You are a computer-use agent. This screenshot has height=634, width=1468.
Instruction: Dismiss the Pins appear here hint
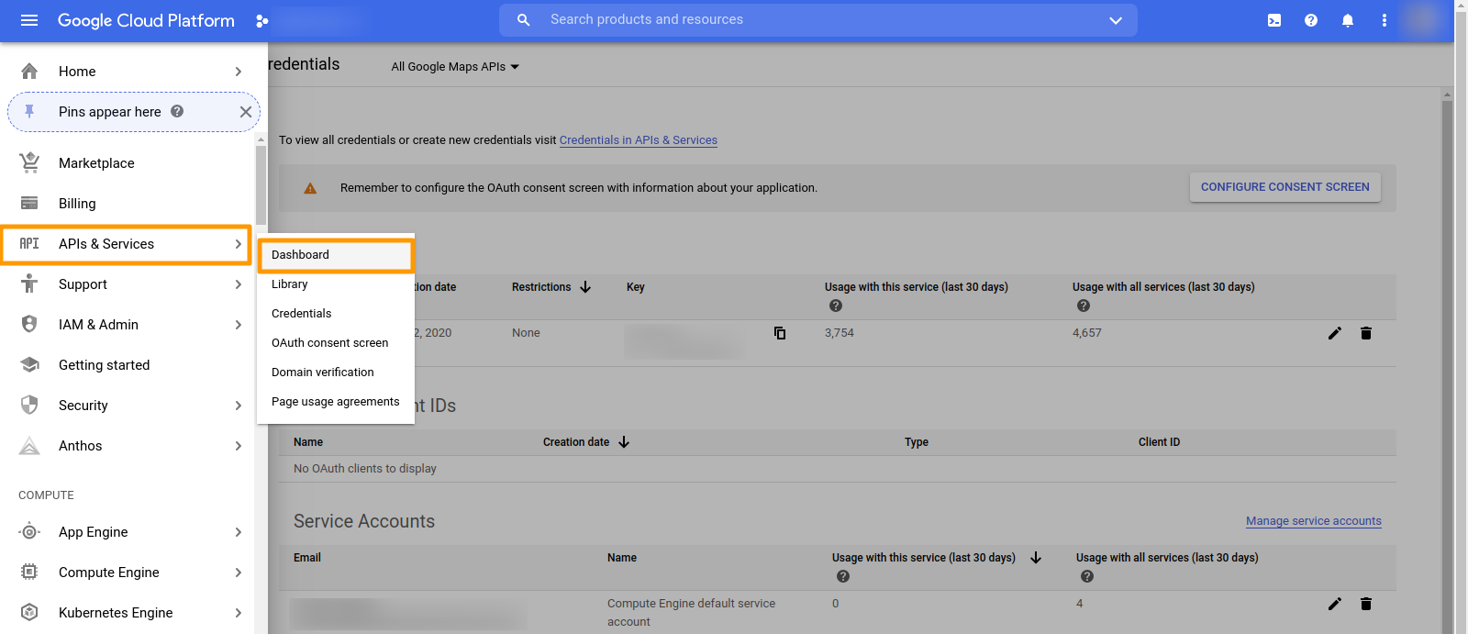click(x=245, y=112)
